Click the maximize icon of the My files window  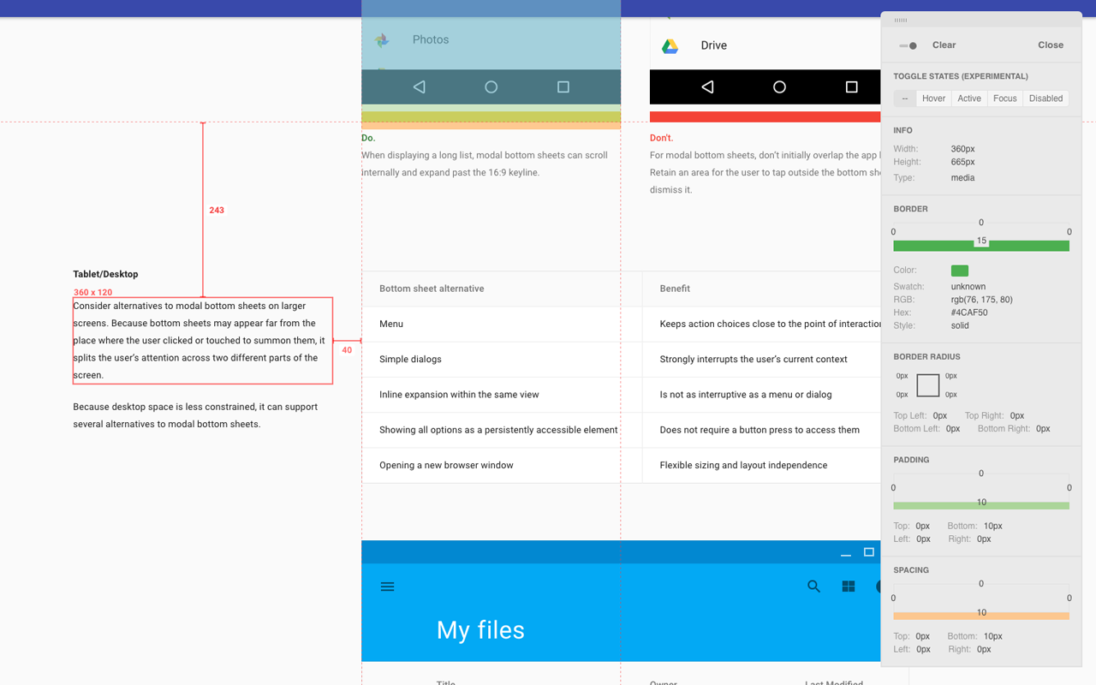point(869,552)
